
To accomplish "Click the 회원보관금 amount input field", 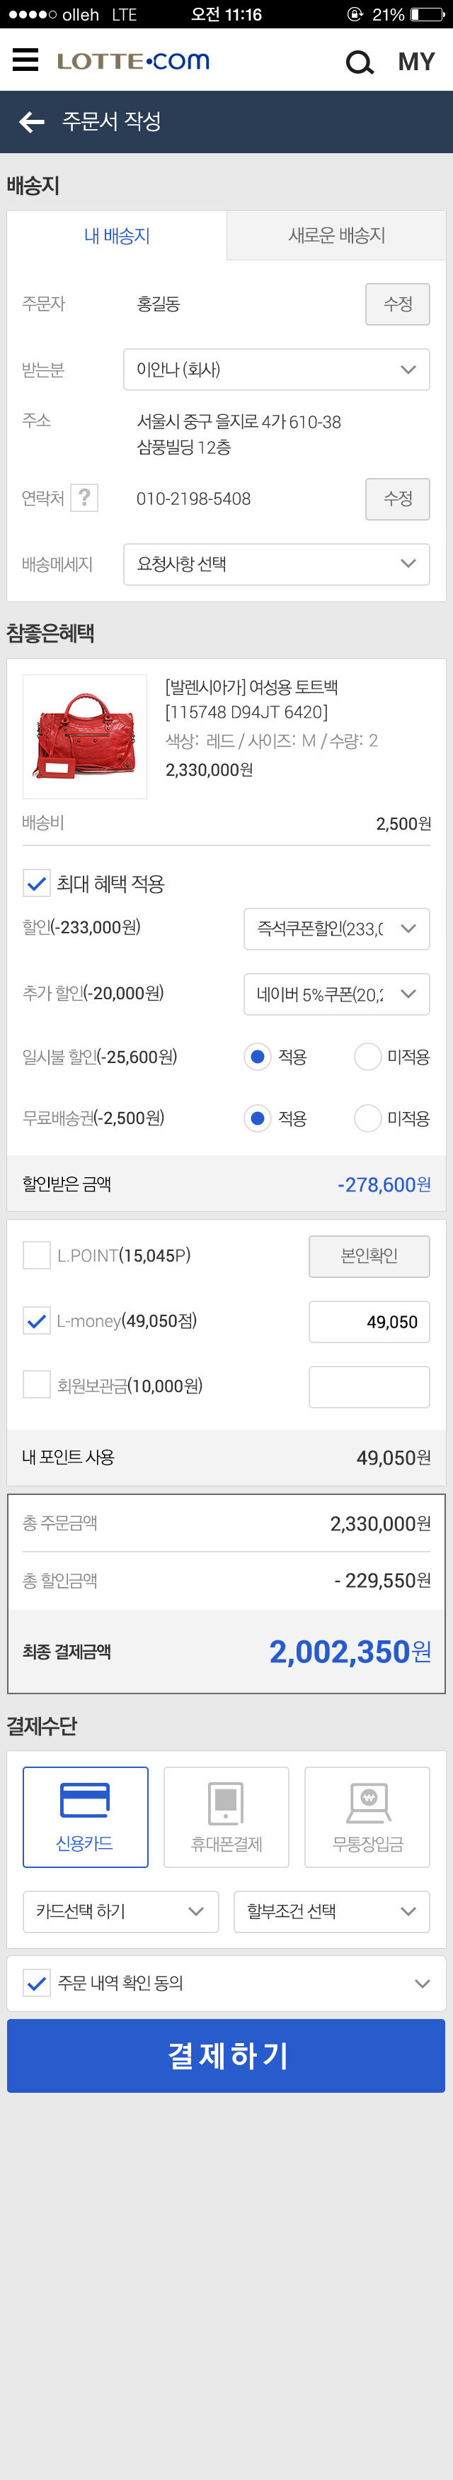I will click(x=368, y=1386).
